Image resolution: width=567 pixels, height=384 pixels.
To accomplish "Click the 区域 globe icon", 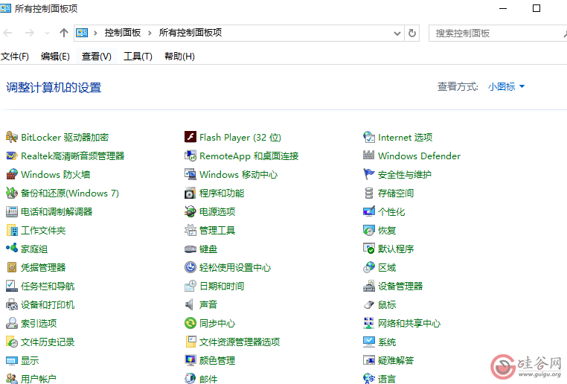I will (x=369, y=268).
